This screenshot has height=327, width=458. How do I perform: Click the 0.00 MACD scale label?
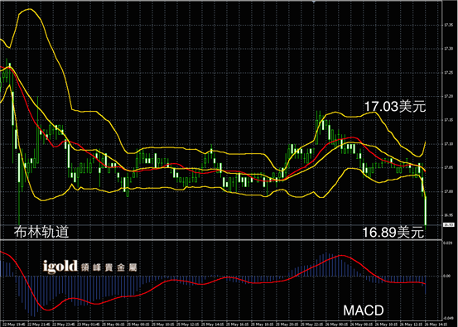[x=447, y=276]
